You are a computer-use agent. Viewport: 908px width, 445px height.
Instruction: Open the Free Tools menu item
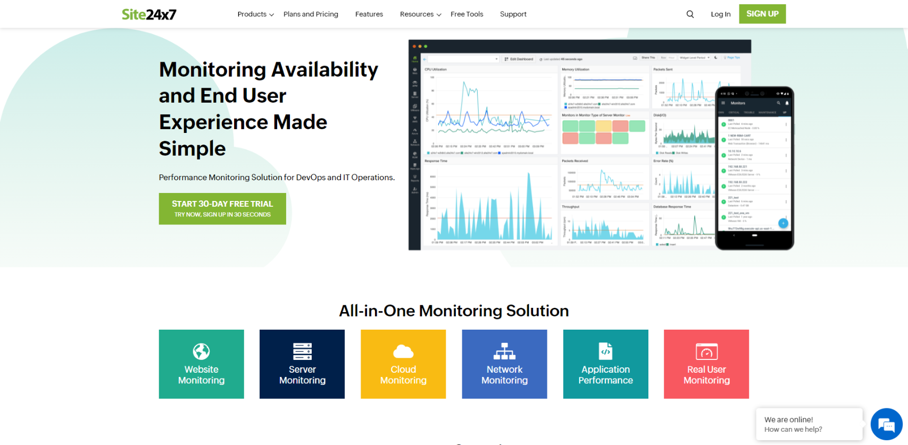(467, 14)
